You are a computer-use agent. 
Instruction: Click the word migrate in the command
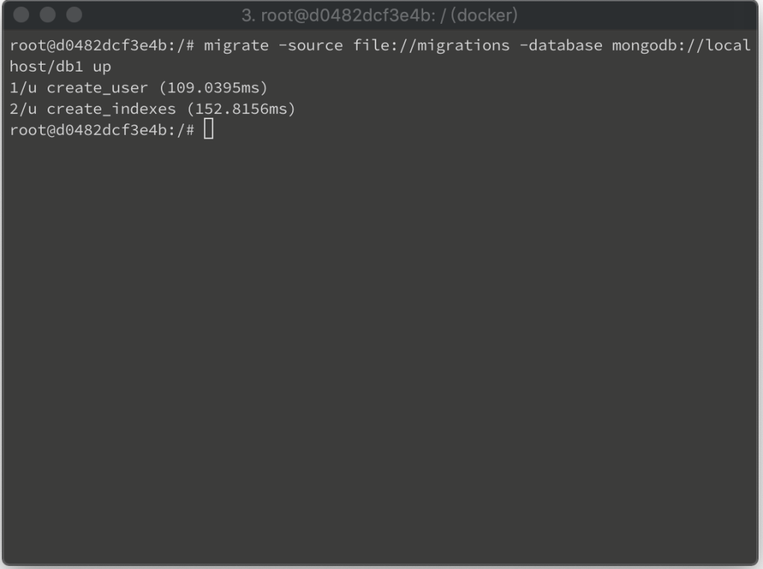236,45
